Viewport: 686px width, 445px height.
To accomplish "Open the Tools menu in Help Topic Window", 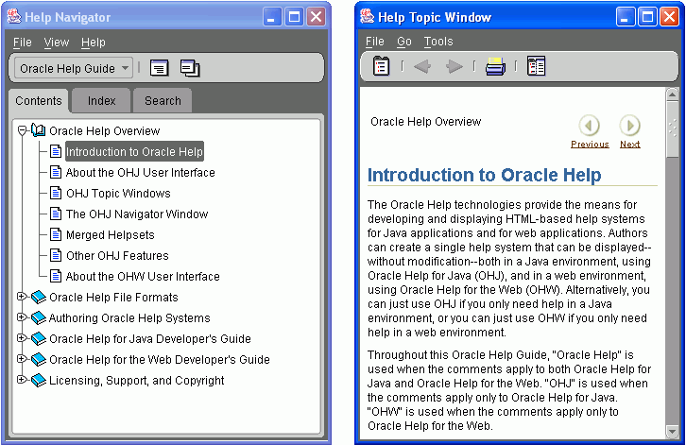I will coord(438,42).
